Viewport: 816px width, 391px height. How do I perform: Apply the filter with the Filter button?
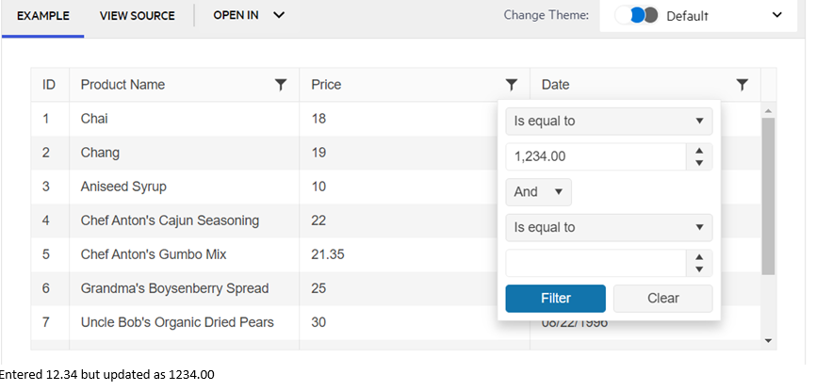pos(555,299)
